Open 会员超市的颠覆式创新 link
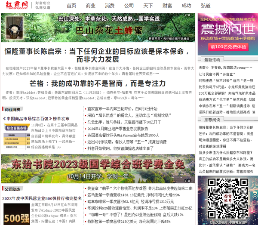This screenshot has width=258, height=225. pyautogui.click(x=226, y=172)
